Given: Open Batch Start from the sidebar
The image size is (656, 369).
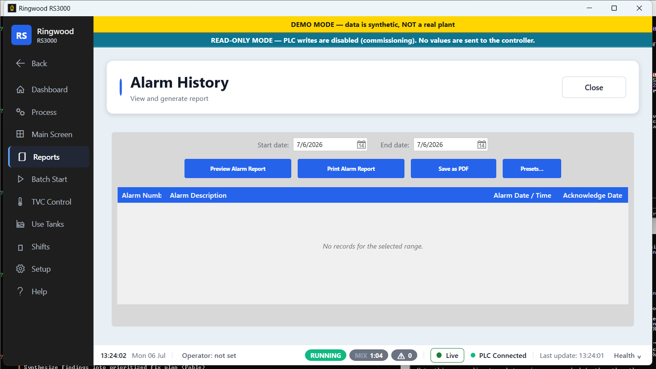Looking at the screenshot, I should point(49,179).
